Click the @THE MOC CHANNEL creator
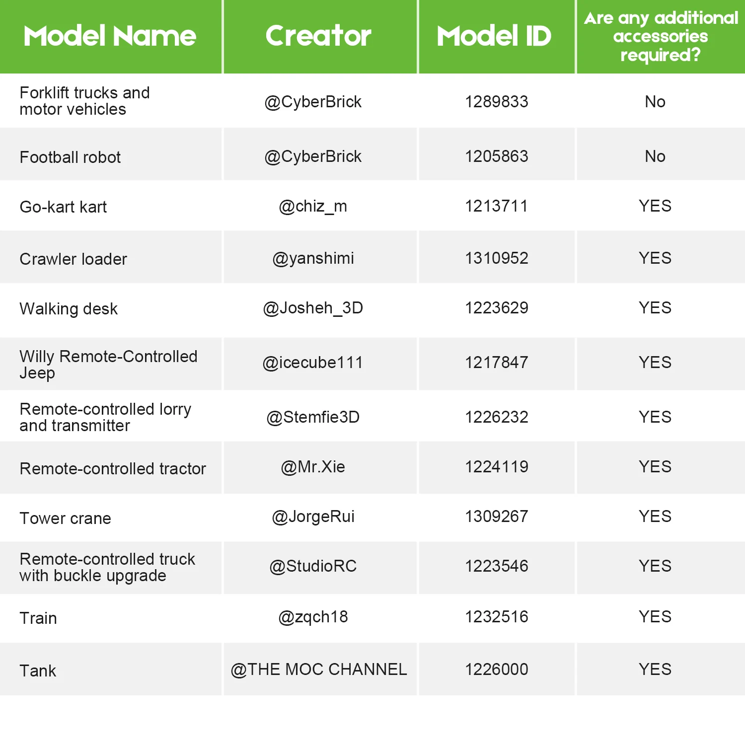Viewport: 745px width, 745px height. coord(319,670)
